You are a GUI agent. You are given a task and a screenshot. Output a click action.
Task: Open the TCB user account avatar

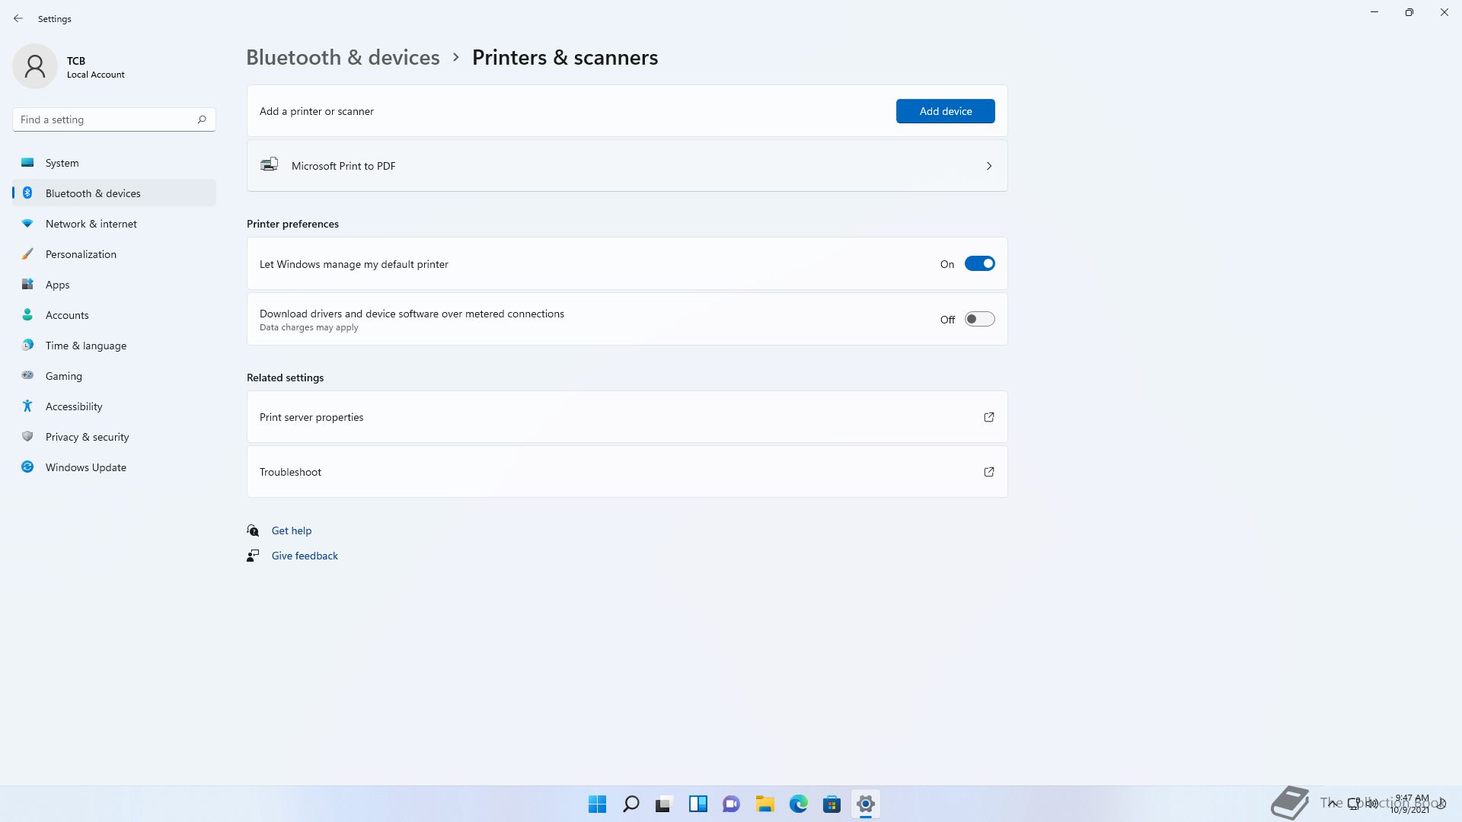35,66
